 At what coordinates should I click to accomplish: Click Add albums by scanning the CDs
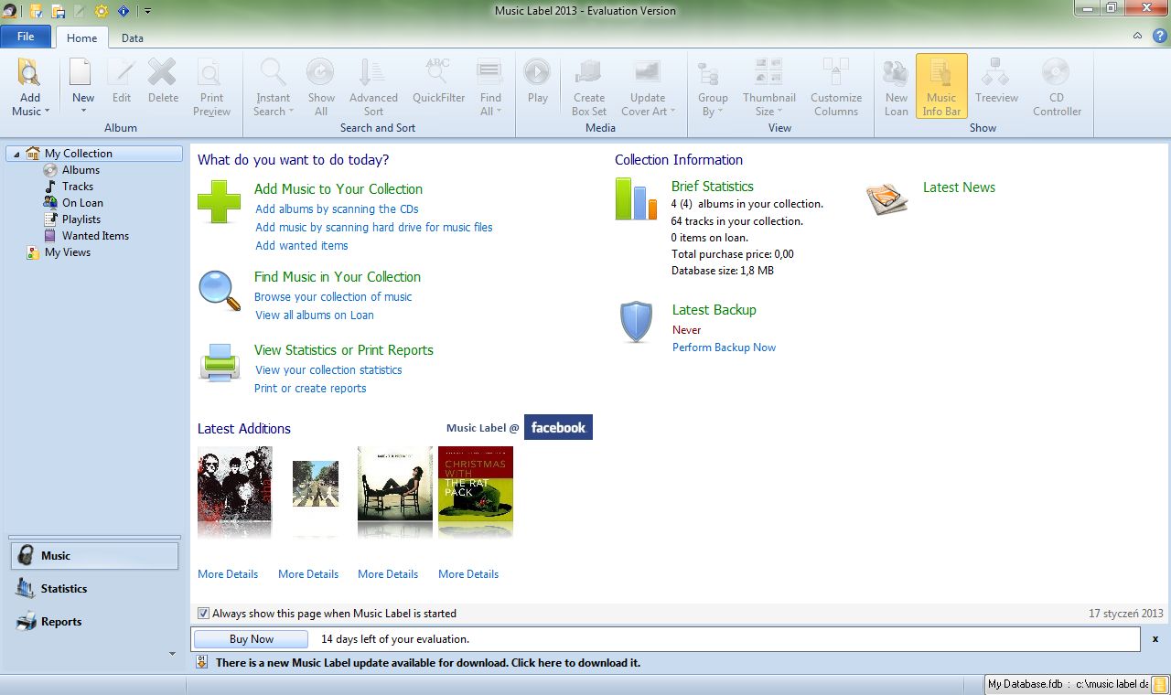tap(337, 209)
